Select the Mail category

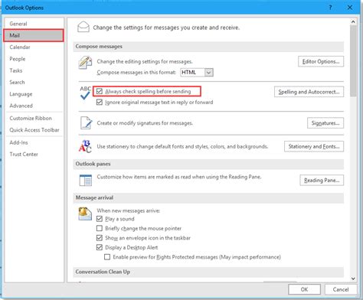34,35
